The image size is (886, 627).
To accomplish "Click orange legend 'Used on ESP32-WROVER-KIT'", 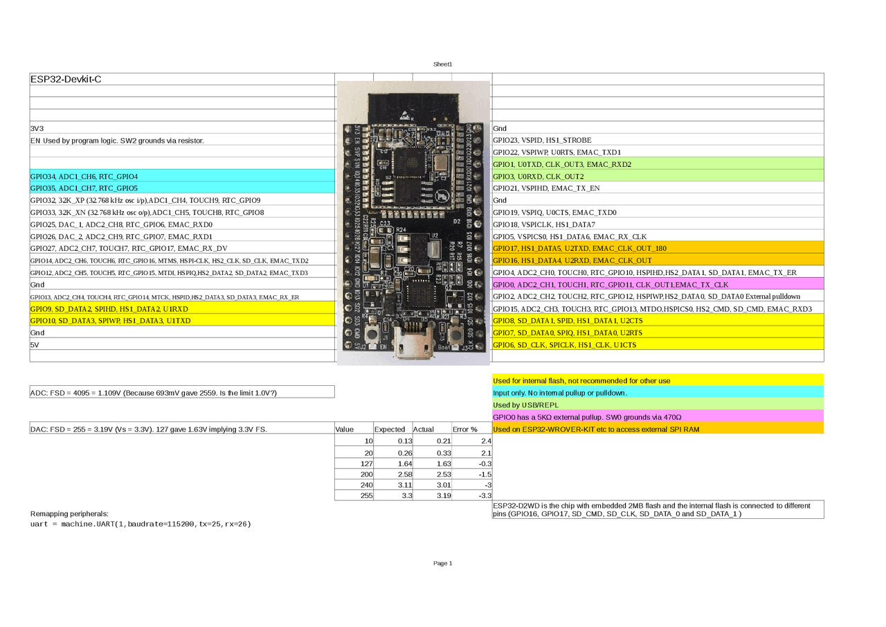I will 658,429.
